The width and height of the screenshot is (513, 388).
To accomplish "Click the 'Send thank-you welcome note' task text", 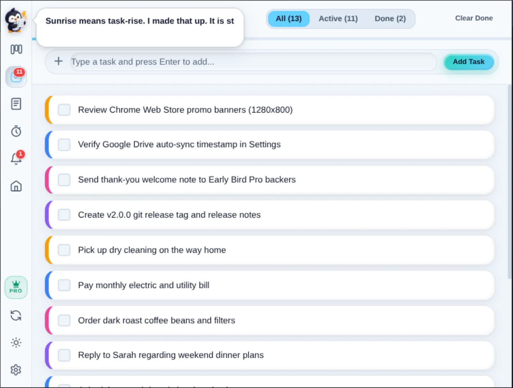I will click(187, 180).
